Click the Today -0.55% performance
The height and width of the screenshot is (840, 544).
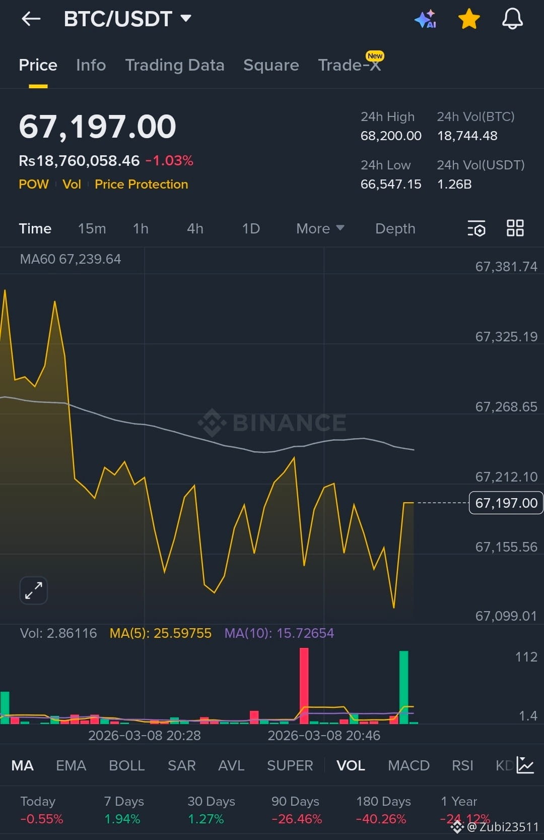coord(42,810)
